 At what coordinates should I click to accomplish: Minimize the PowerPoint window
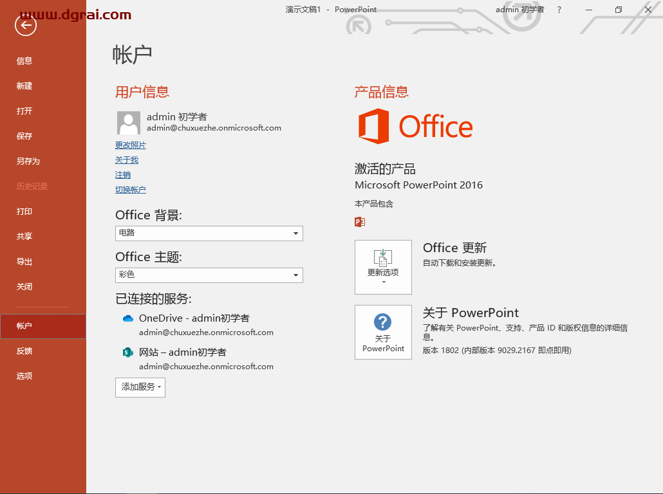588,10
